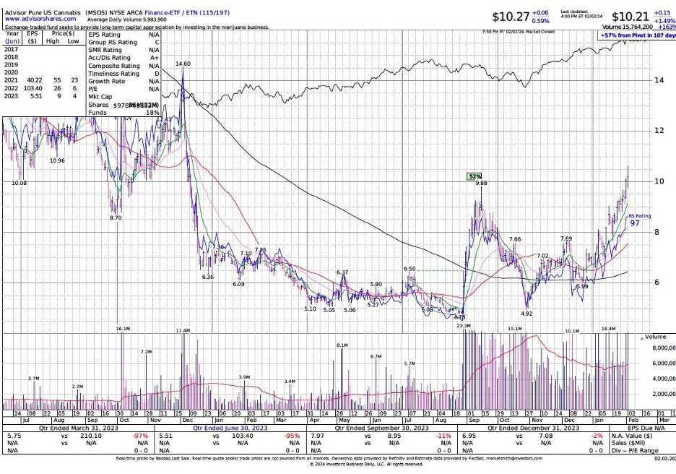676x474 pixels.
Task: Click the 14.60 peak price label
Action: (x=183, y=64)
